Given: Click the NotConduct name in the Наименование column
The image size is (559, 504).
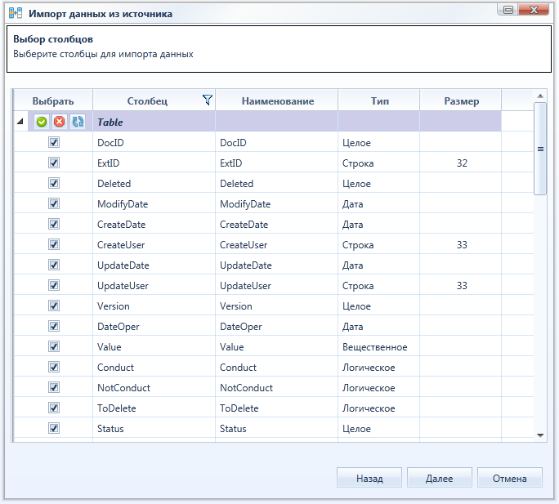Looking at the screenshot, I should [x=246, y=388].
